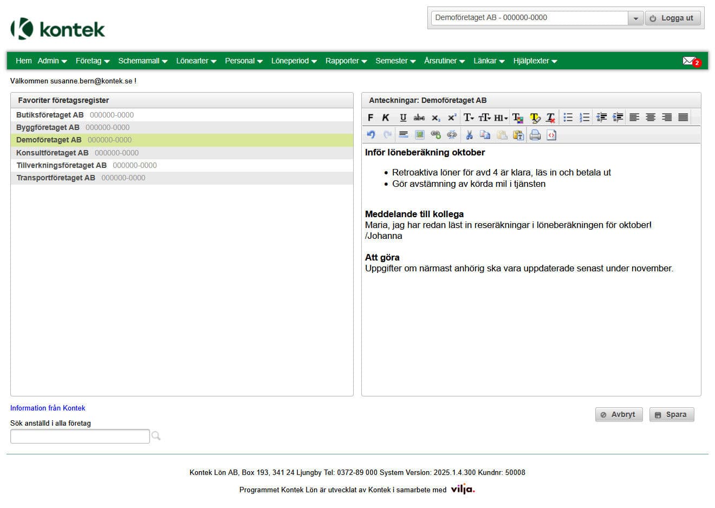Go to Hem in the menu bar
Image resolution: width=715 pixels, height=508 pixels.
tap(24, 61)
